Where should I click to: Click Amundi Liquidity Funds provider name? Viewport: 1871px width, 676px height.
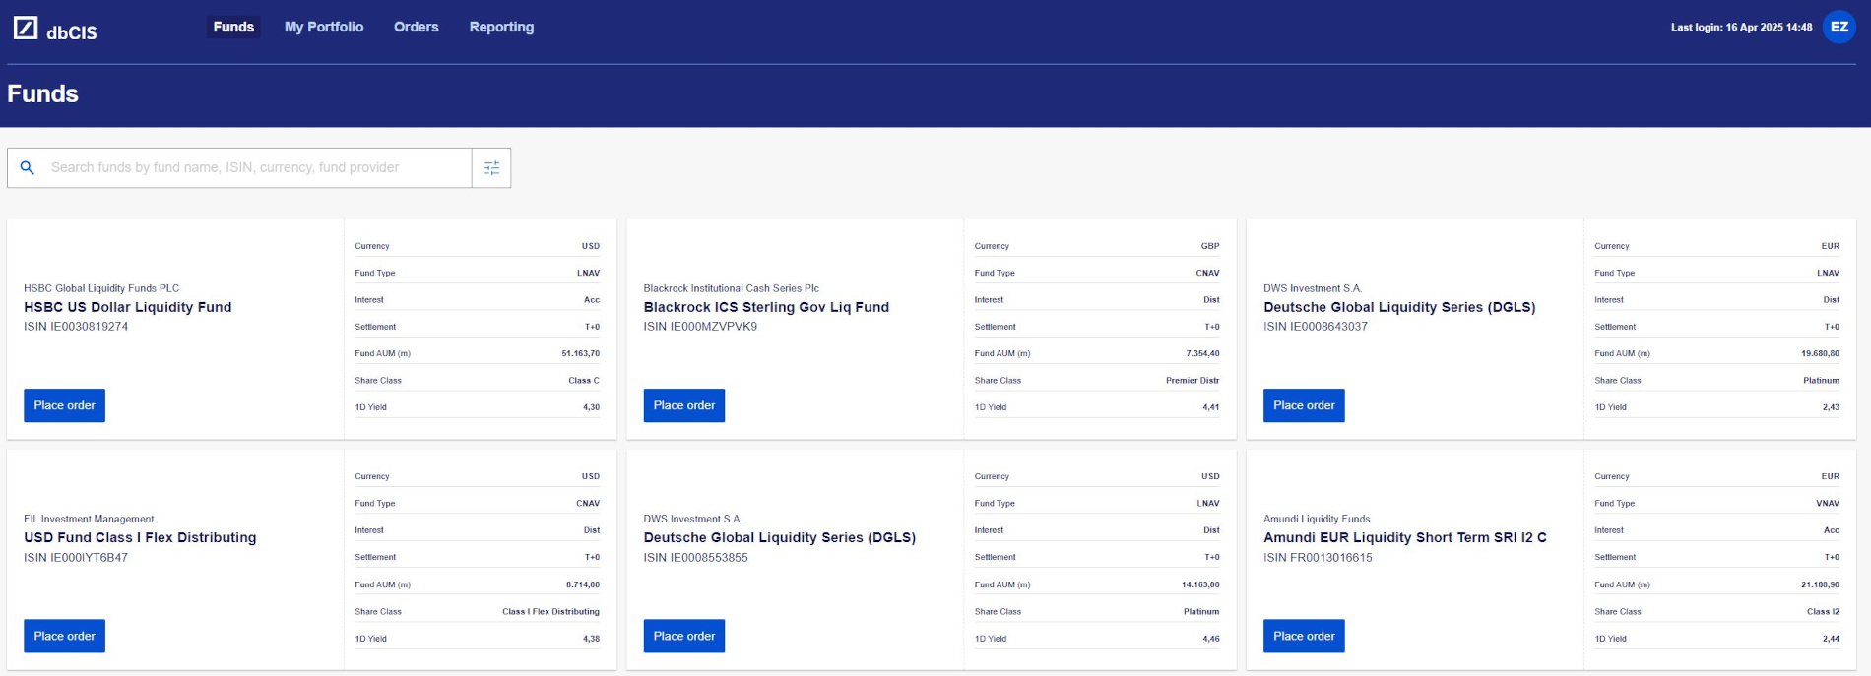1317,519
